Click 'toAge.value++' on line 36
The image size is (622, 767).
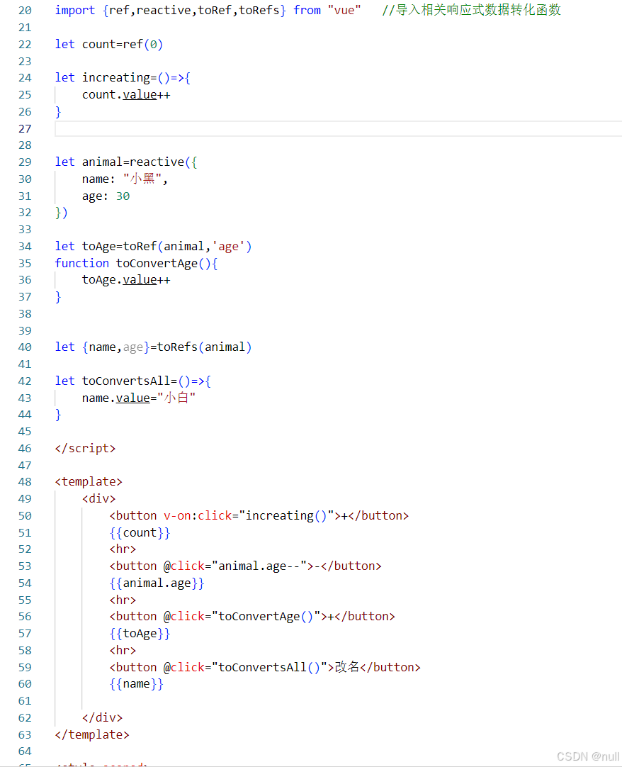click(x=126, y=280)
